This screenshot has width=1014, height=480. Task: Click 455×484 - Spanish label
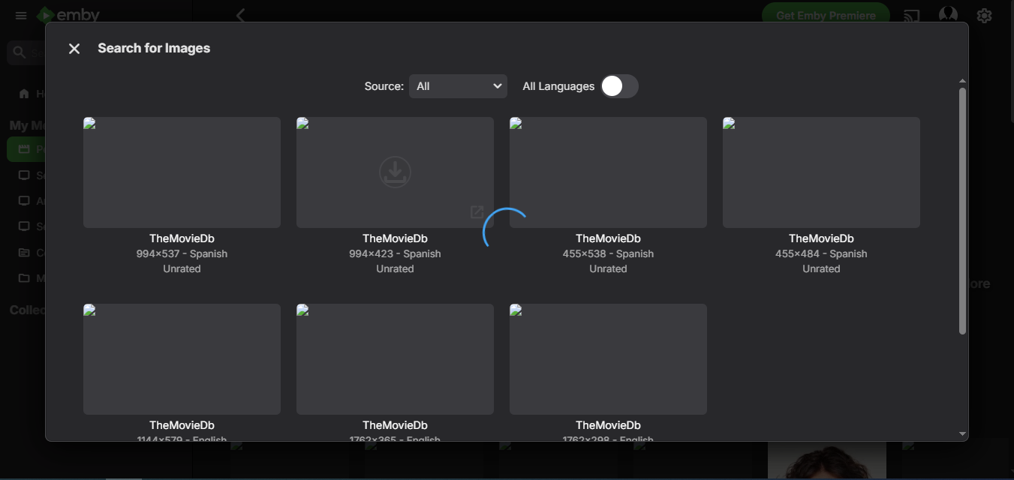[821, 253]
